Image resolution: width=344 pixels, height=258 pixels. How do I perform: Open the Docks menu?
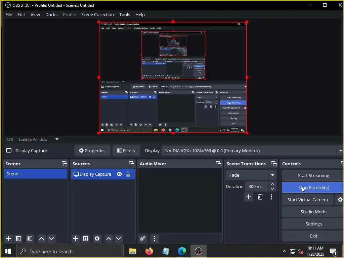pos(51,14)
